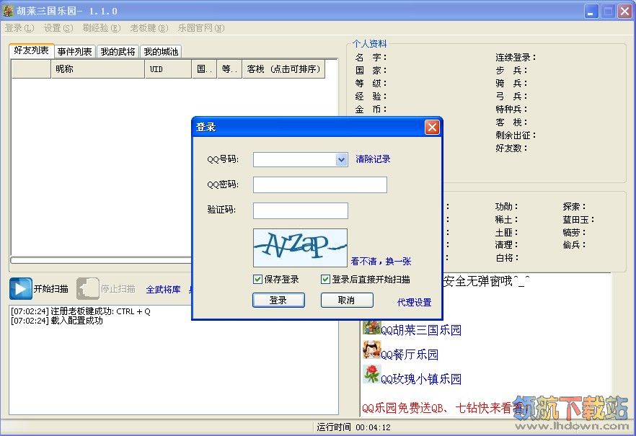
Task: Switch to the 好友列表 tab
Action: [31, 50]
